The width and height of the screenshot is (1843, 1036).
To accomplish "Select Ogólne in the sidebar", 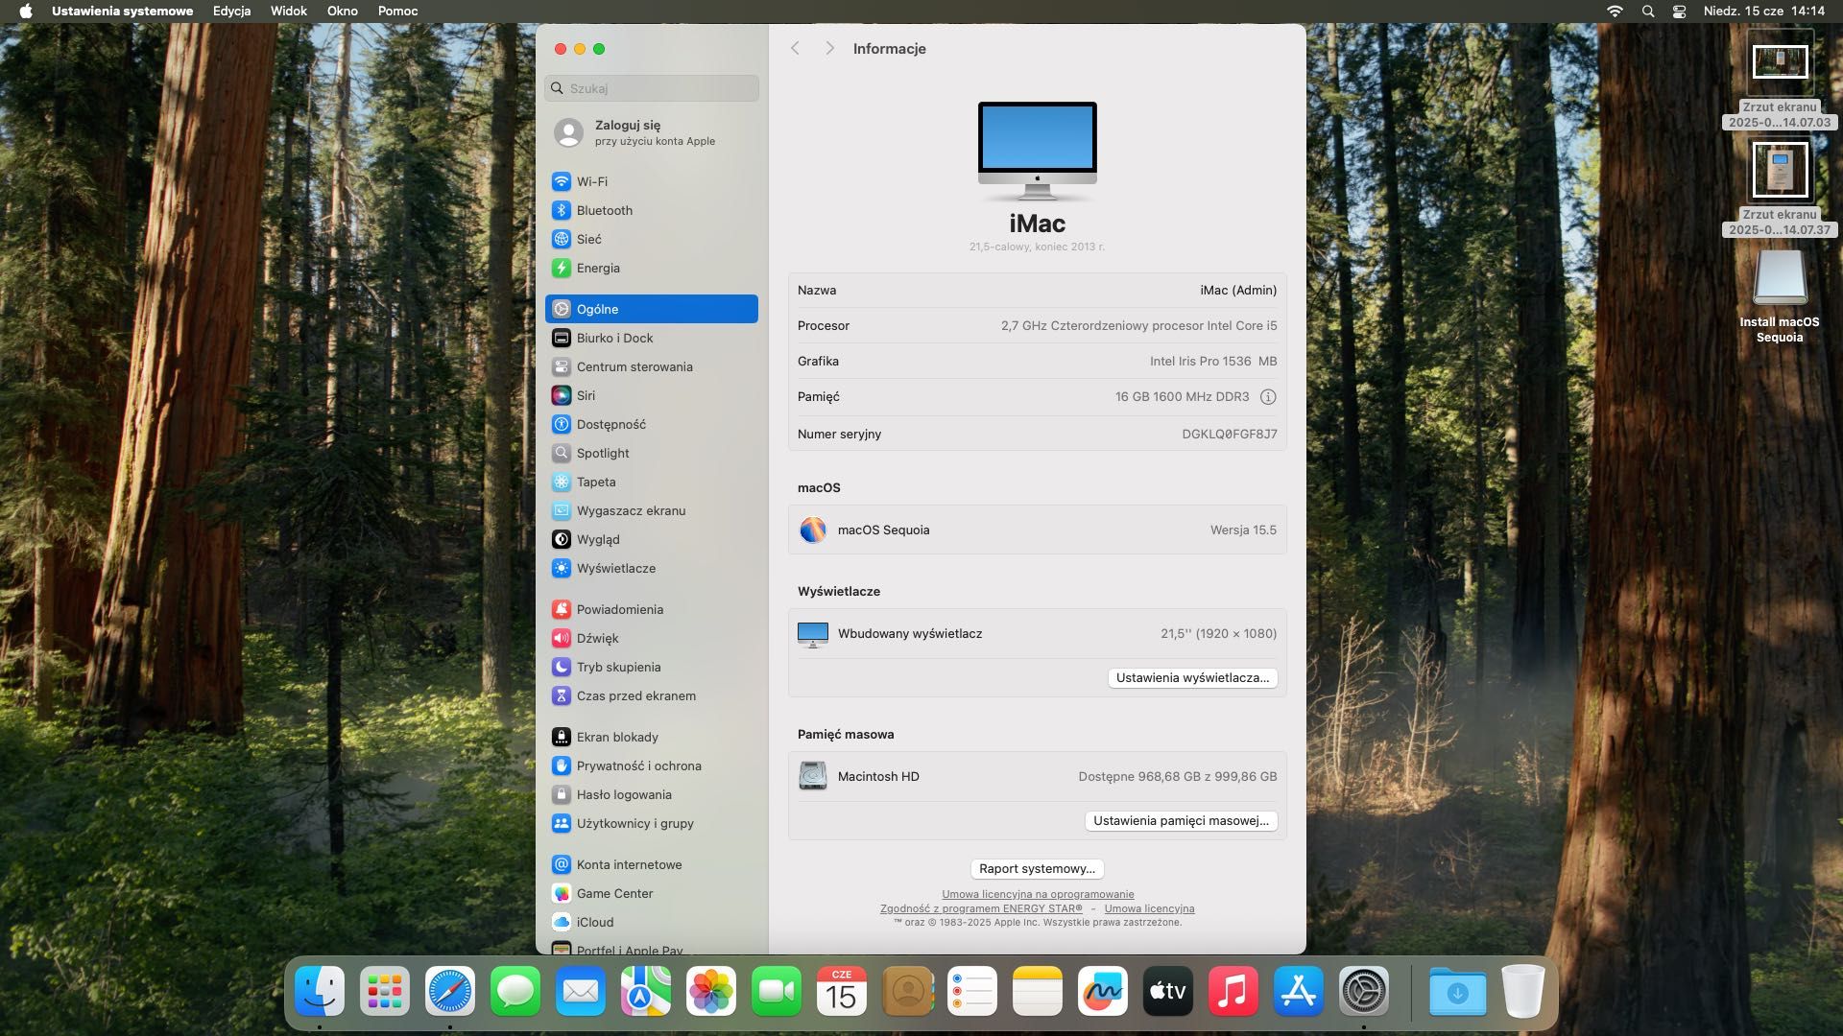I will pyautogui.click(x=651, y=309).
